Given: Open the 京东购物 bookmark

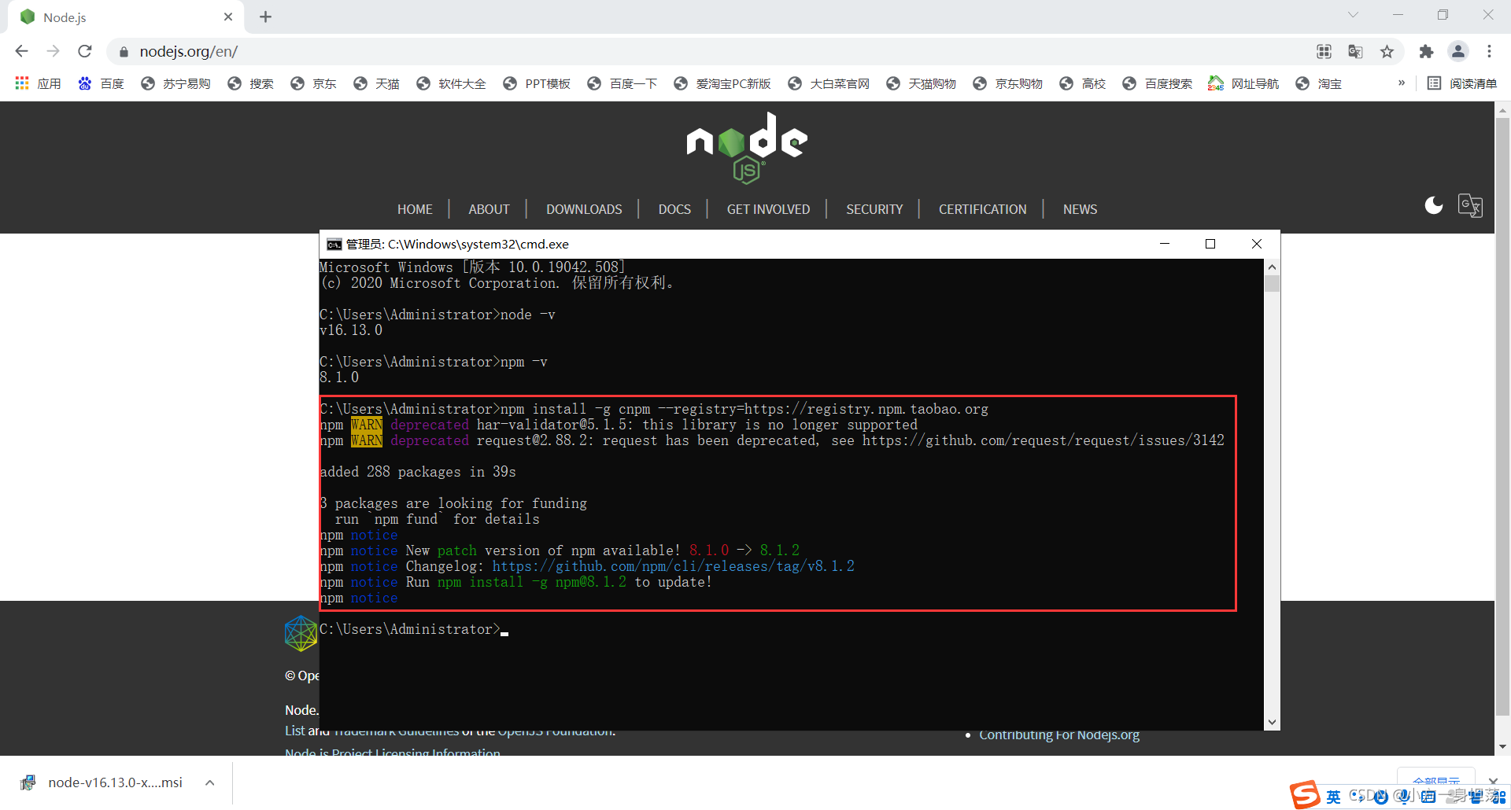Looking at the screenshot, I should point(1007,83).
